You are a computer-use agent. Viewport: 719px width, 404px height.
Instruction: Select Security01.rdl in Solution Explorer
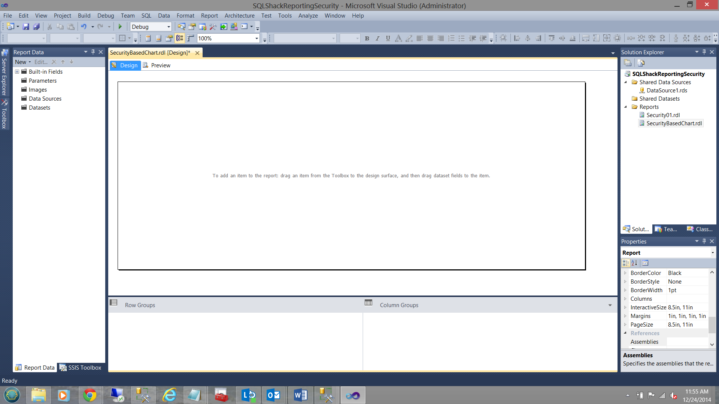[663, 115]
